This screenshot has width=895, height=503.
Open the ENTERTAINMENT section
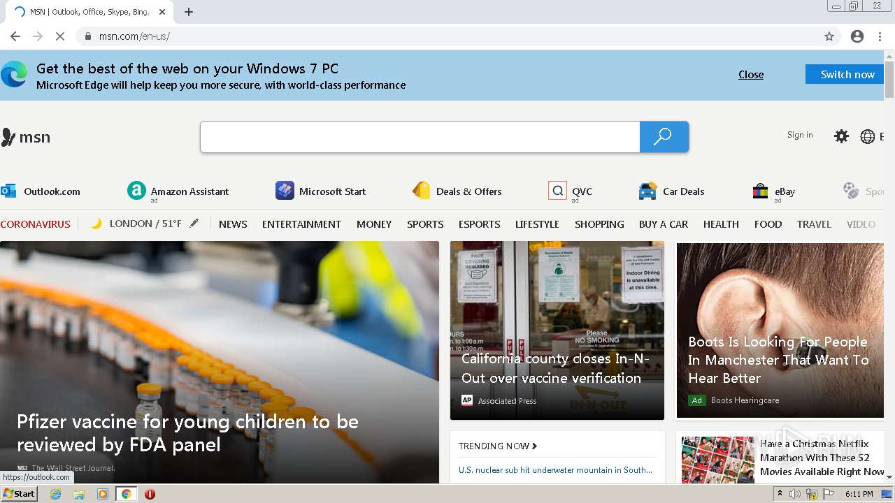pos(301,224)
